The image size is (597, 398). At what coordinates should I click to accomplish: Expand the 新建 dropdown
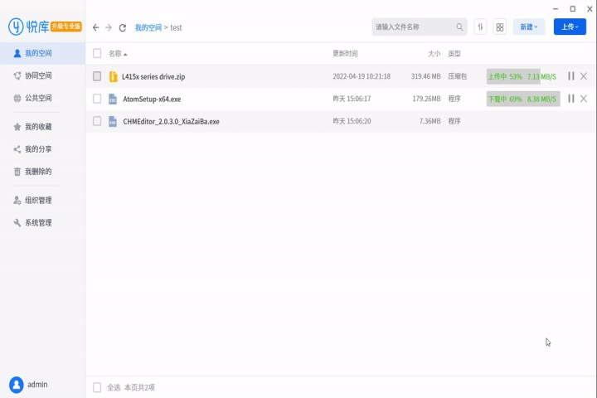(528, 27)
